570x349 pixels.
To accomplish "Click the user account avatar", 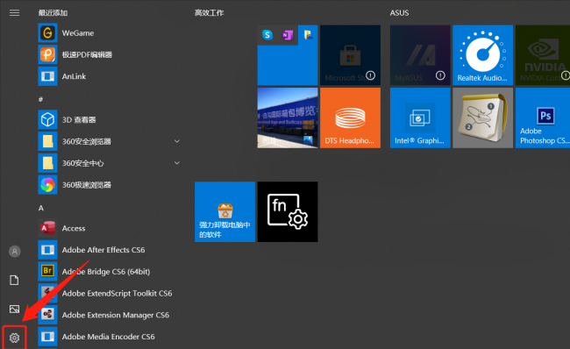I will (15, 251).
